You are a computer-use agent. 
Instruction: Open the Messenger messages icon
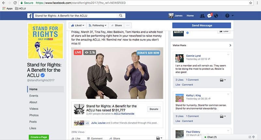[x=209, y=16]
